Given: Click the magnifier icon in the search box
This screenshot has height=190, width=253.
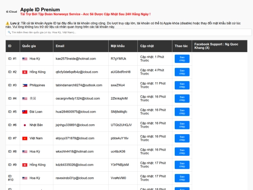Looking at the screenshot, I should click(x=9, y=32).
